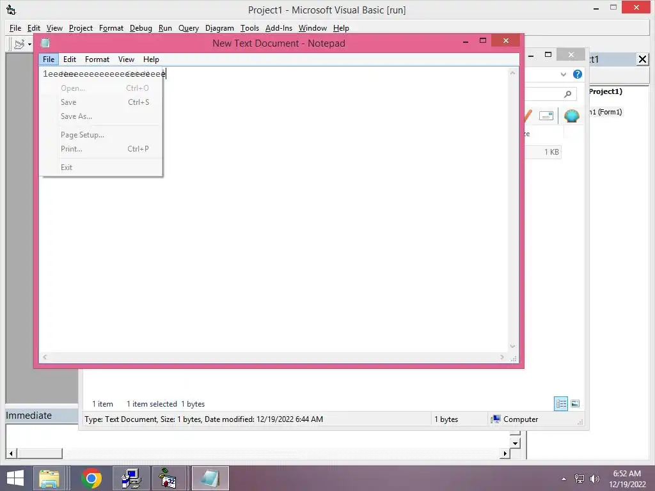Click the volume speaker tray icon
This screenshot has width=655, height=491.
pos(594,479)
